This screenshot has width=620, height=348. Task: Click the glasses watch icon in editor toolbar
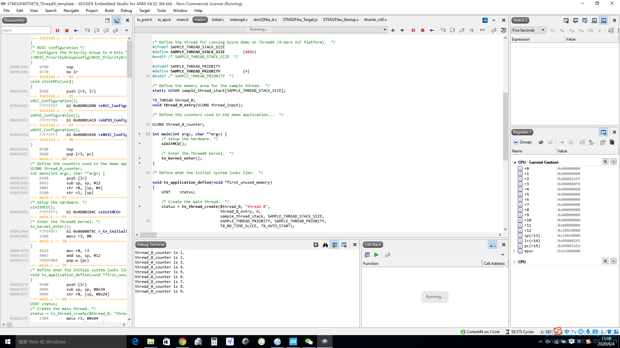(x=482, y=30)
